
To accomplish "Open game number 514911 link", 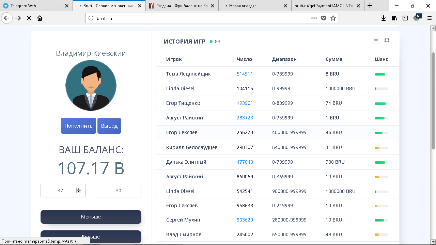I will point(245,74).
